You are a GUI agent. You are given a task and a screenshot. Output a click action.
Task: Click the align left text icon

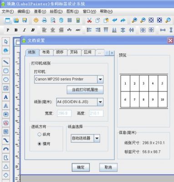[44, 30]
